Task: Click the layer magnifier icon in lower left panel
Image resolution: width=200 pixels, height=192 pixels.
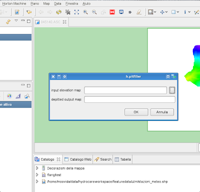Action: (27, 96)
